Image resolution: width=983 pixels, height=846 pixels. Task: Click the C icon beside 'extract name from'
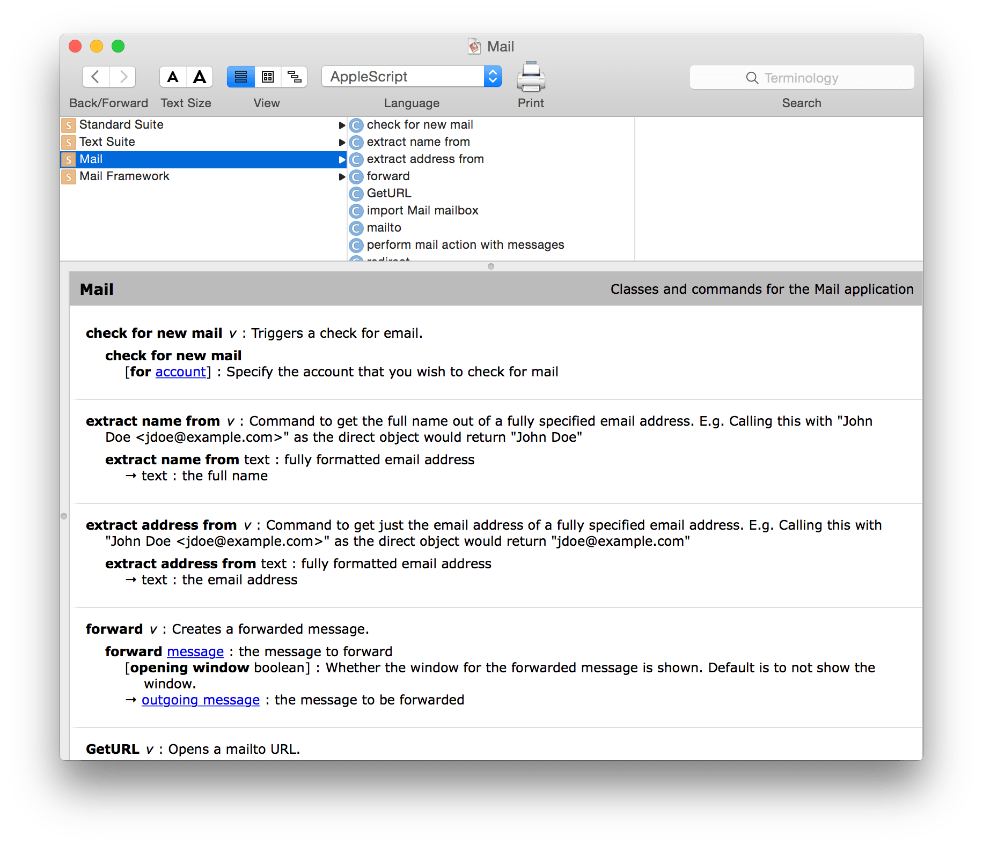[x=356, y=143]
